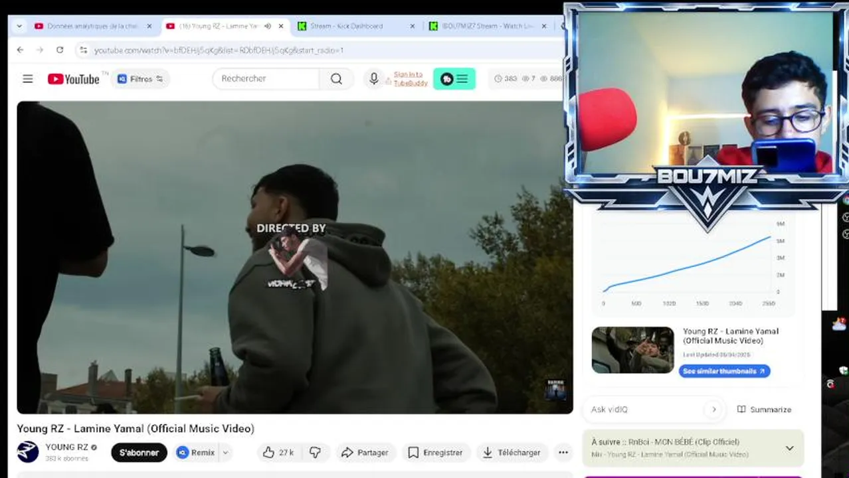Open the YouTube hamburger guide menu
This screenshot has width=849, height=478.
pos(27,79)
